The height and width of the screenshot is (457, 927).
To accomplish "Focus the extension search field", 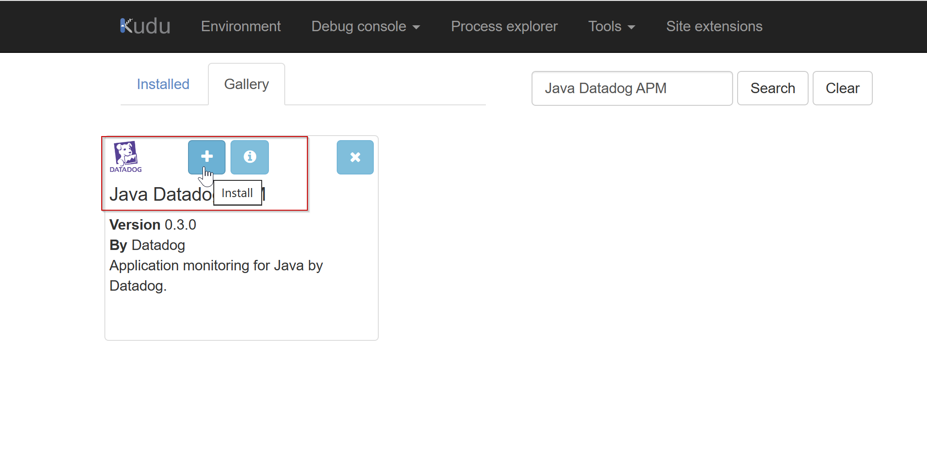I will (632, 88).
